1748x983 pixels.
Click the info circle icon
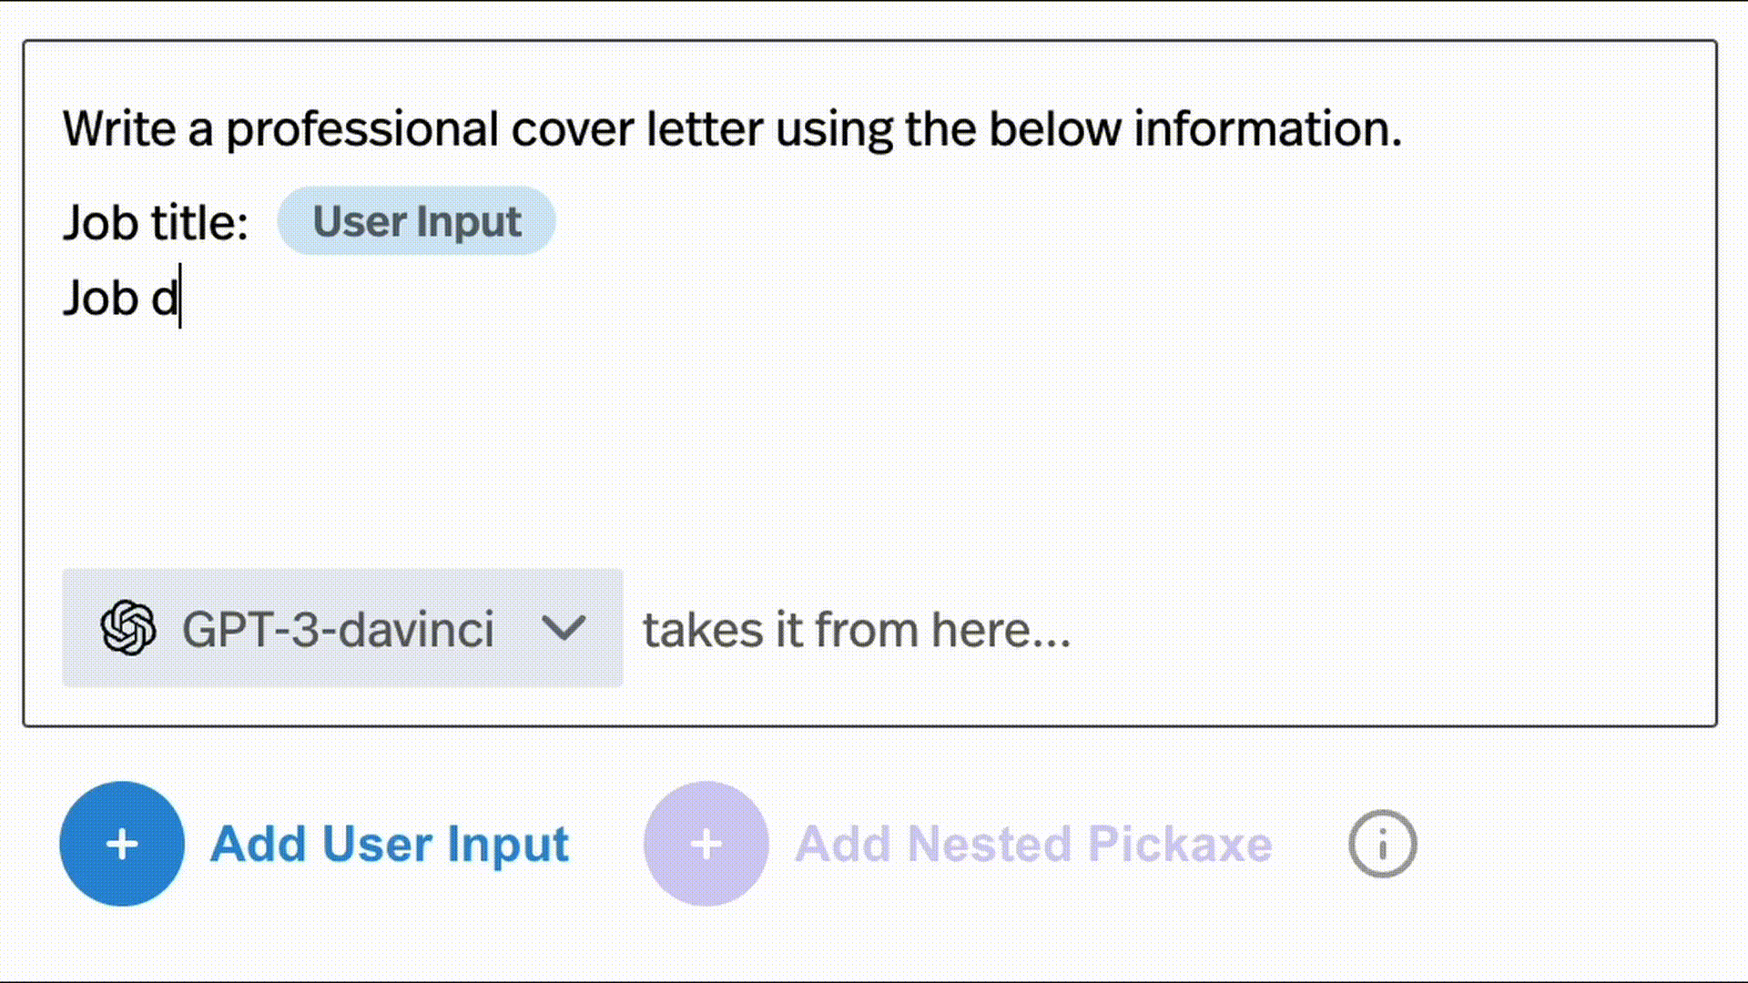coord(1382,844)
